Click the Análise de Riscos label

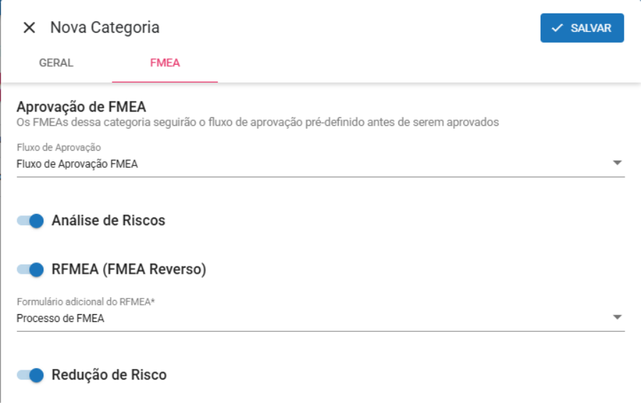coord(108,220)
